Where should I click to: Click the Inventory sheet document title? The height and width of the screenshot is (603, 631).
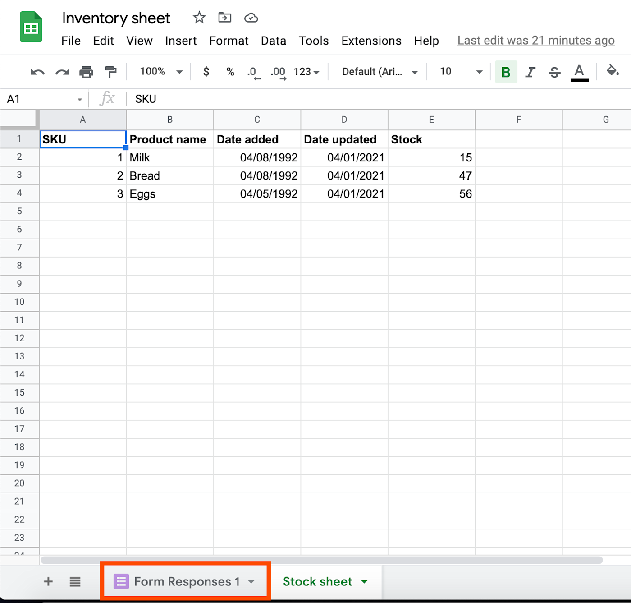[116, 18]
